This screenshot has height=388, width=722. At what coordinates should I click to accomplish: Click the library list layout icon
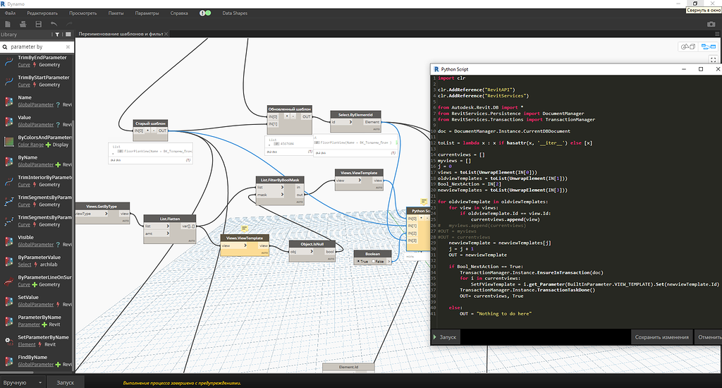coord(67,34)
